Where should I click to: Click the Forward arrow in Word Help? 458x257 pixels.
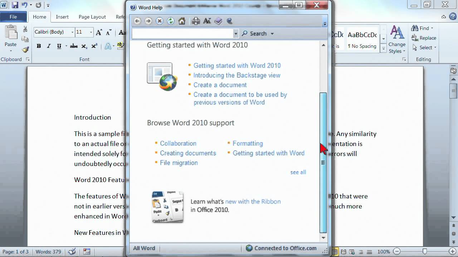148,21
